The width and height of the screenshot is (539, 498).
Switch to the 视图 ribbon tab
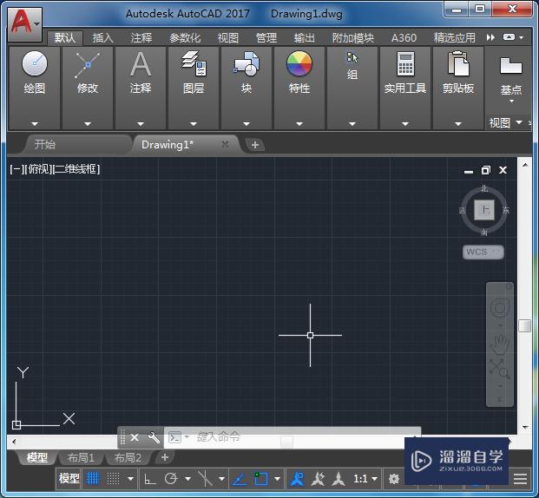coord(228,38)
